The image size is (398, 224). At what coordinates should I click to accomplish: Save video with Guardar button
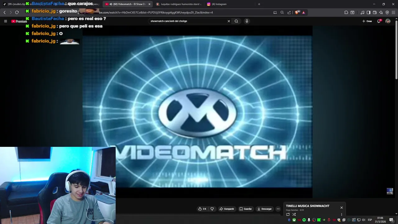pos(246,209)
